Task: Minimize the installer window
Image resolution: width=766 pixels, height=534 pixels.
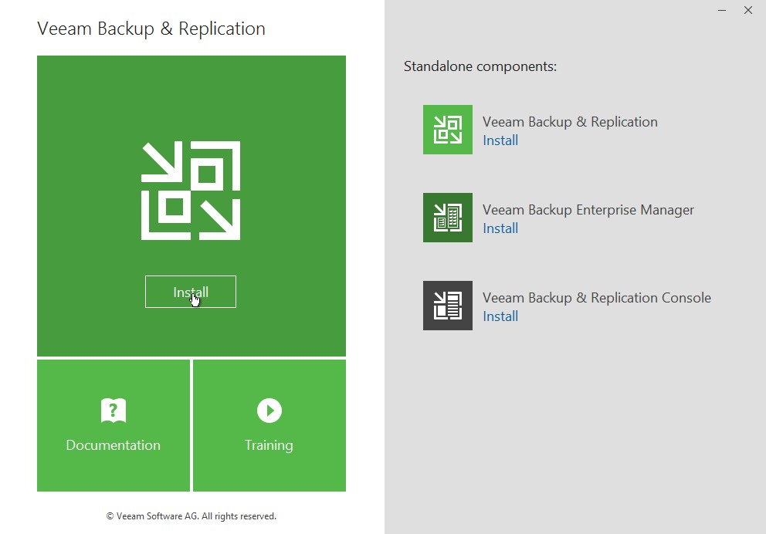Action: (721, 11)
